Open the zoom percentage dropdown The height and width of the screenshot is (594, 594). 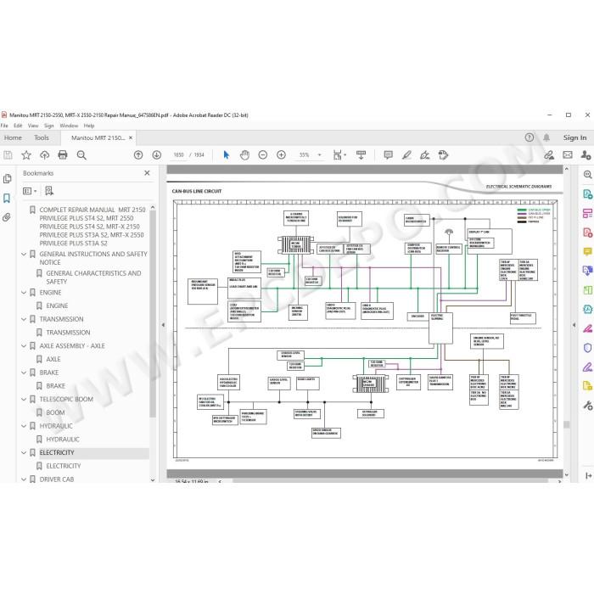(x=319, y=154)
